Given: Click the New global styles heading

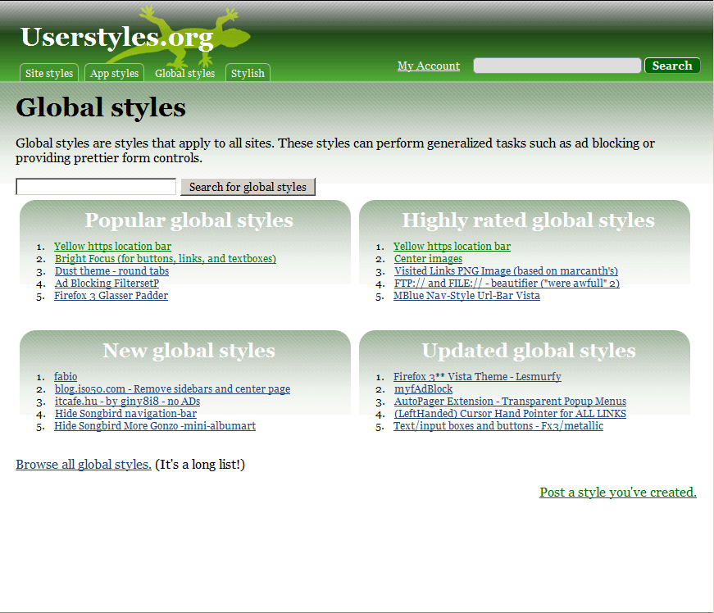Looking at the screenshot, I should tap(189, 351).
